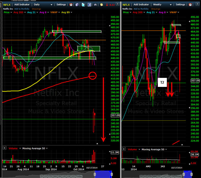This screenshot has width=201, height=178.
Task: Click right range slider handle in Daily chart
Action: [x=112, y=174]
